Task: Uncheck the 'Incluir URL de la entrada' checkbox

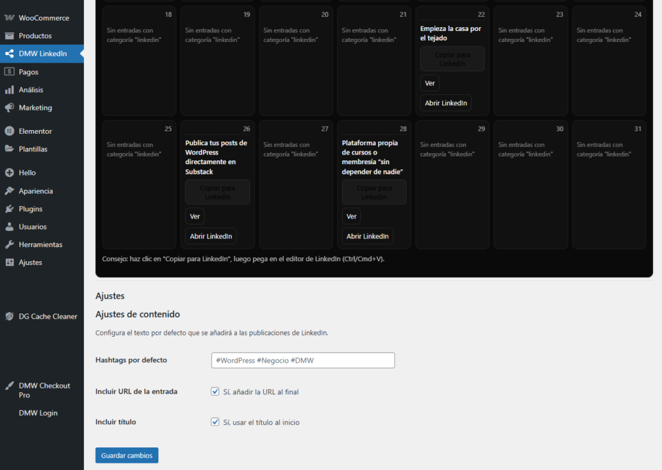Action: (x=215, y=391)
